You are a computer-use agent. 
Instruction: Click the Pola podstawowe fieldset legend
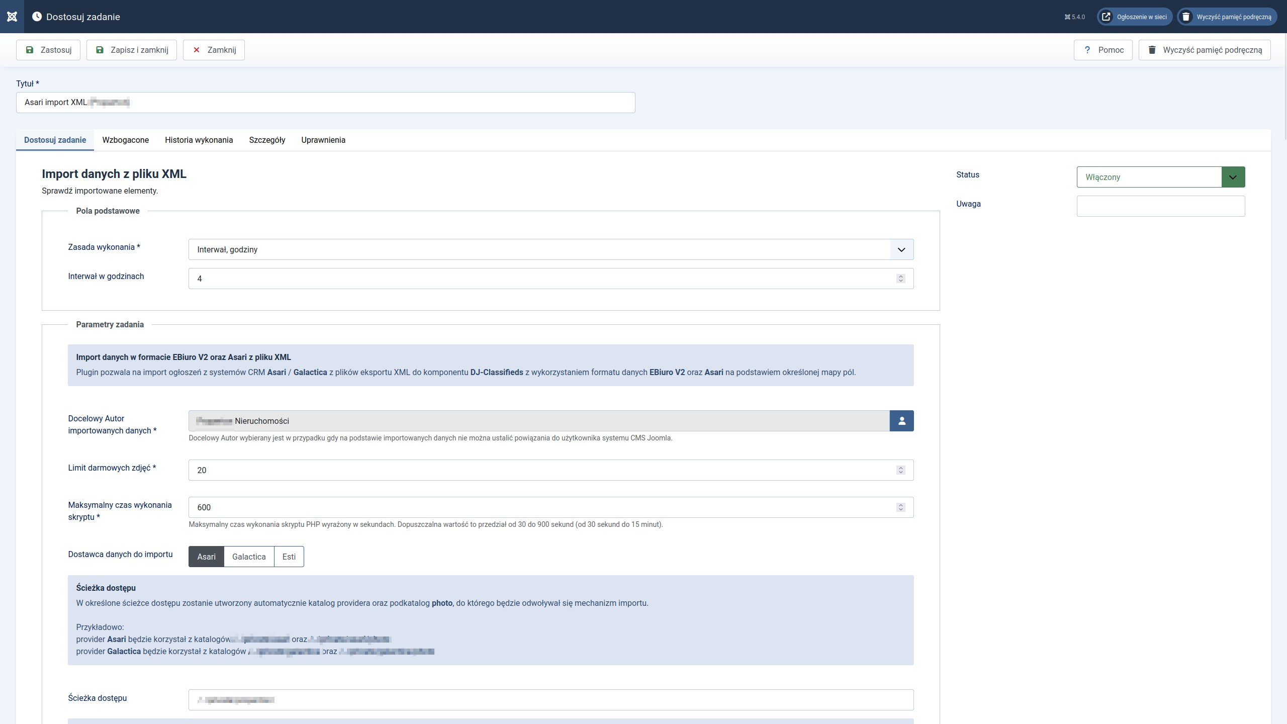pos(108,211)
